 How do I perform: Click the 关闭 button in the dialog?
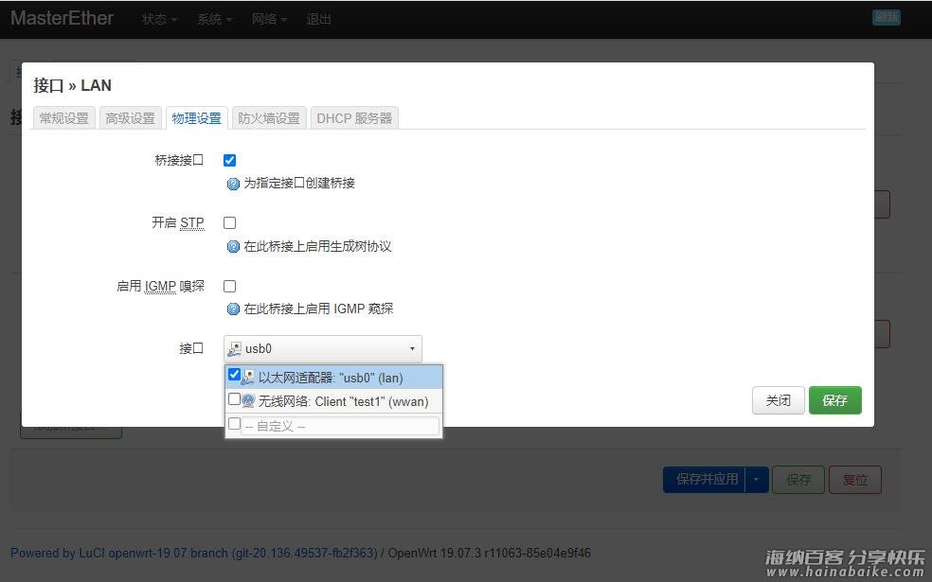click(778, 400)
